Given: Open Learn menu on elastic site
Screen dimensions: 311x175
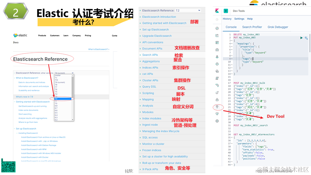Looking at the screenshot, I should point(66,36).
